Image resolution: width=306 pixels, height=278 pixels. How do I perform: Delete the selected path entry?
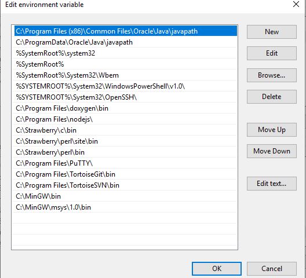272,97
